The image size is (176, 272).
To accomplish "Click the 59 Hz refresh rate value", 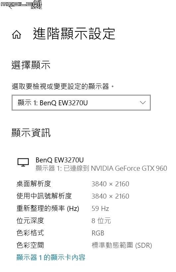I will (100, 209).
